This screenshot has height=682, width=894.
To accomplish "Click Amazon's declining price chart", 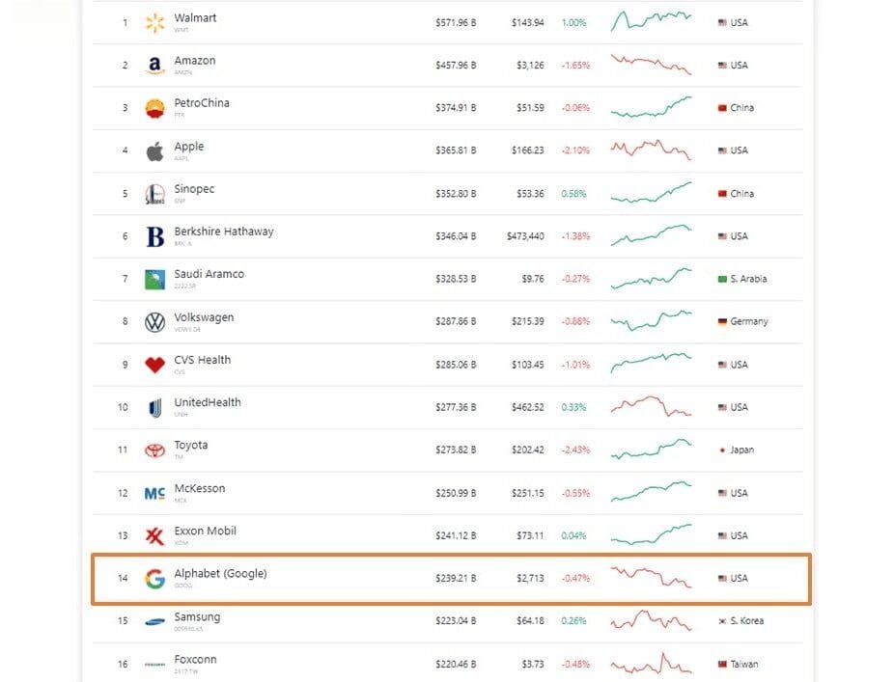I will pos(652,65).
